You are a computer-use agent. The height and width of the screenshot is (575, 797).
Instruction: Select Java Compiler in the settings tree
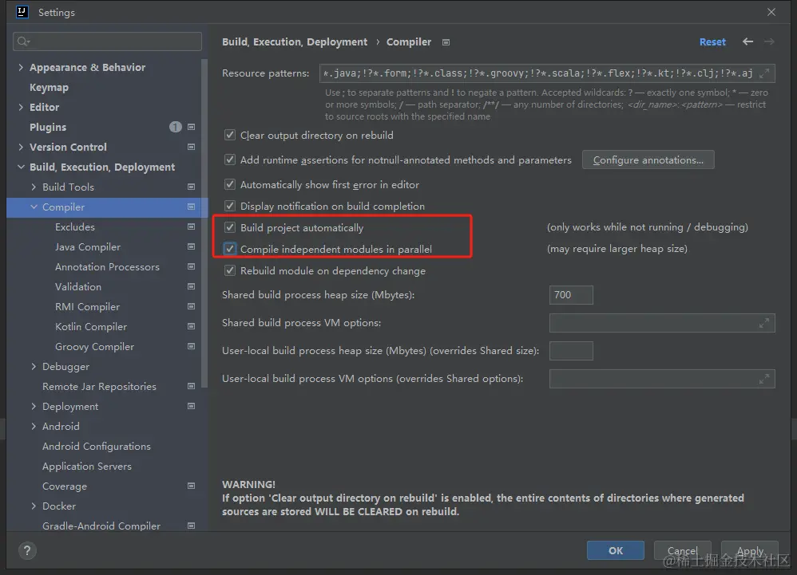88,246
